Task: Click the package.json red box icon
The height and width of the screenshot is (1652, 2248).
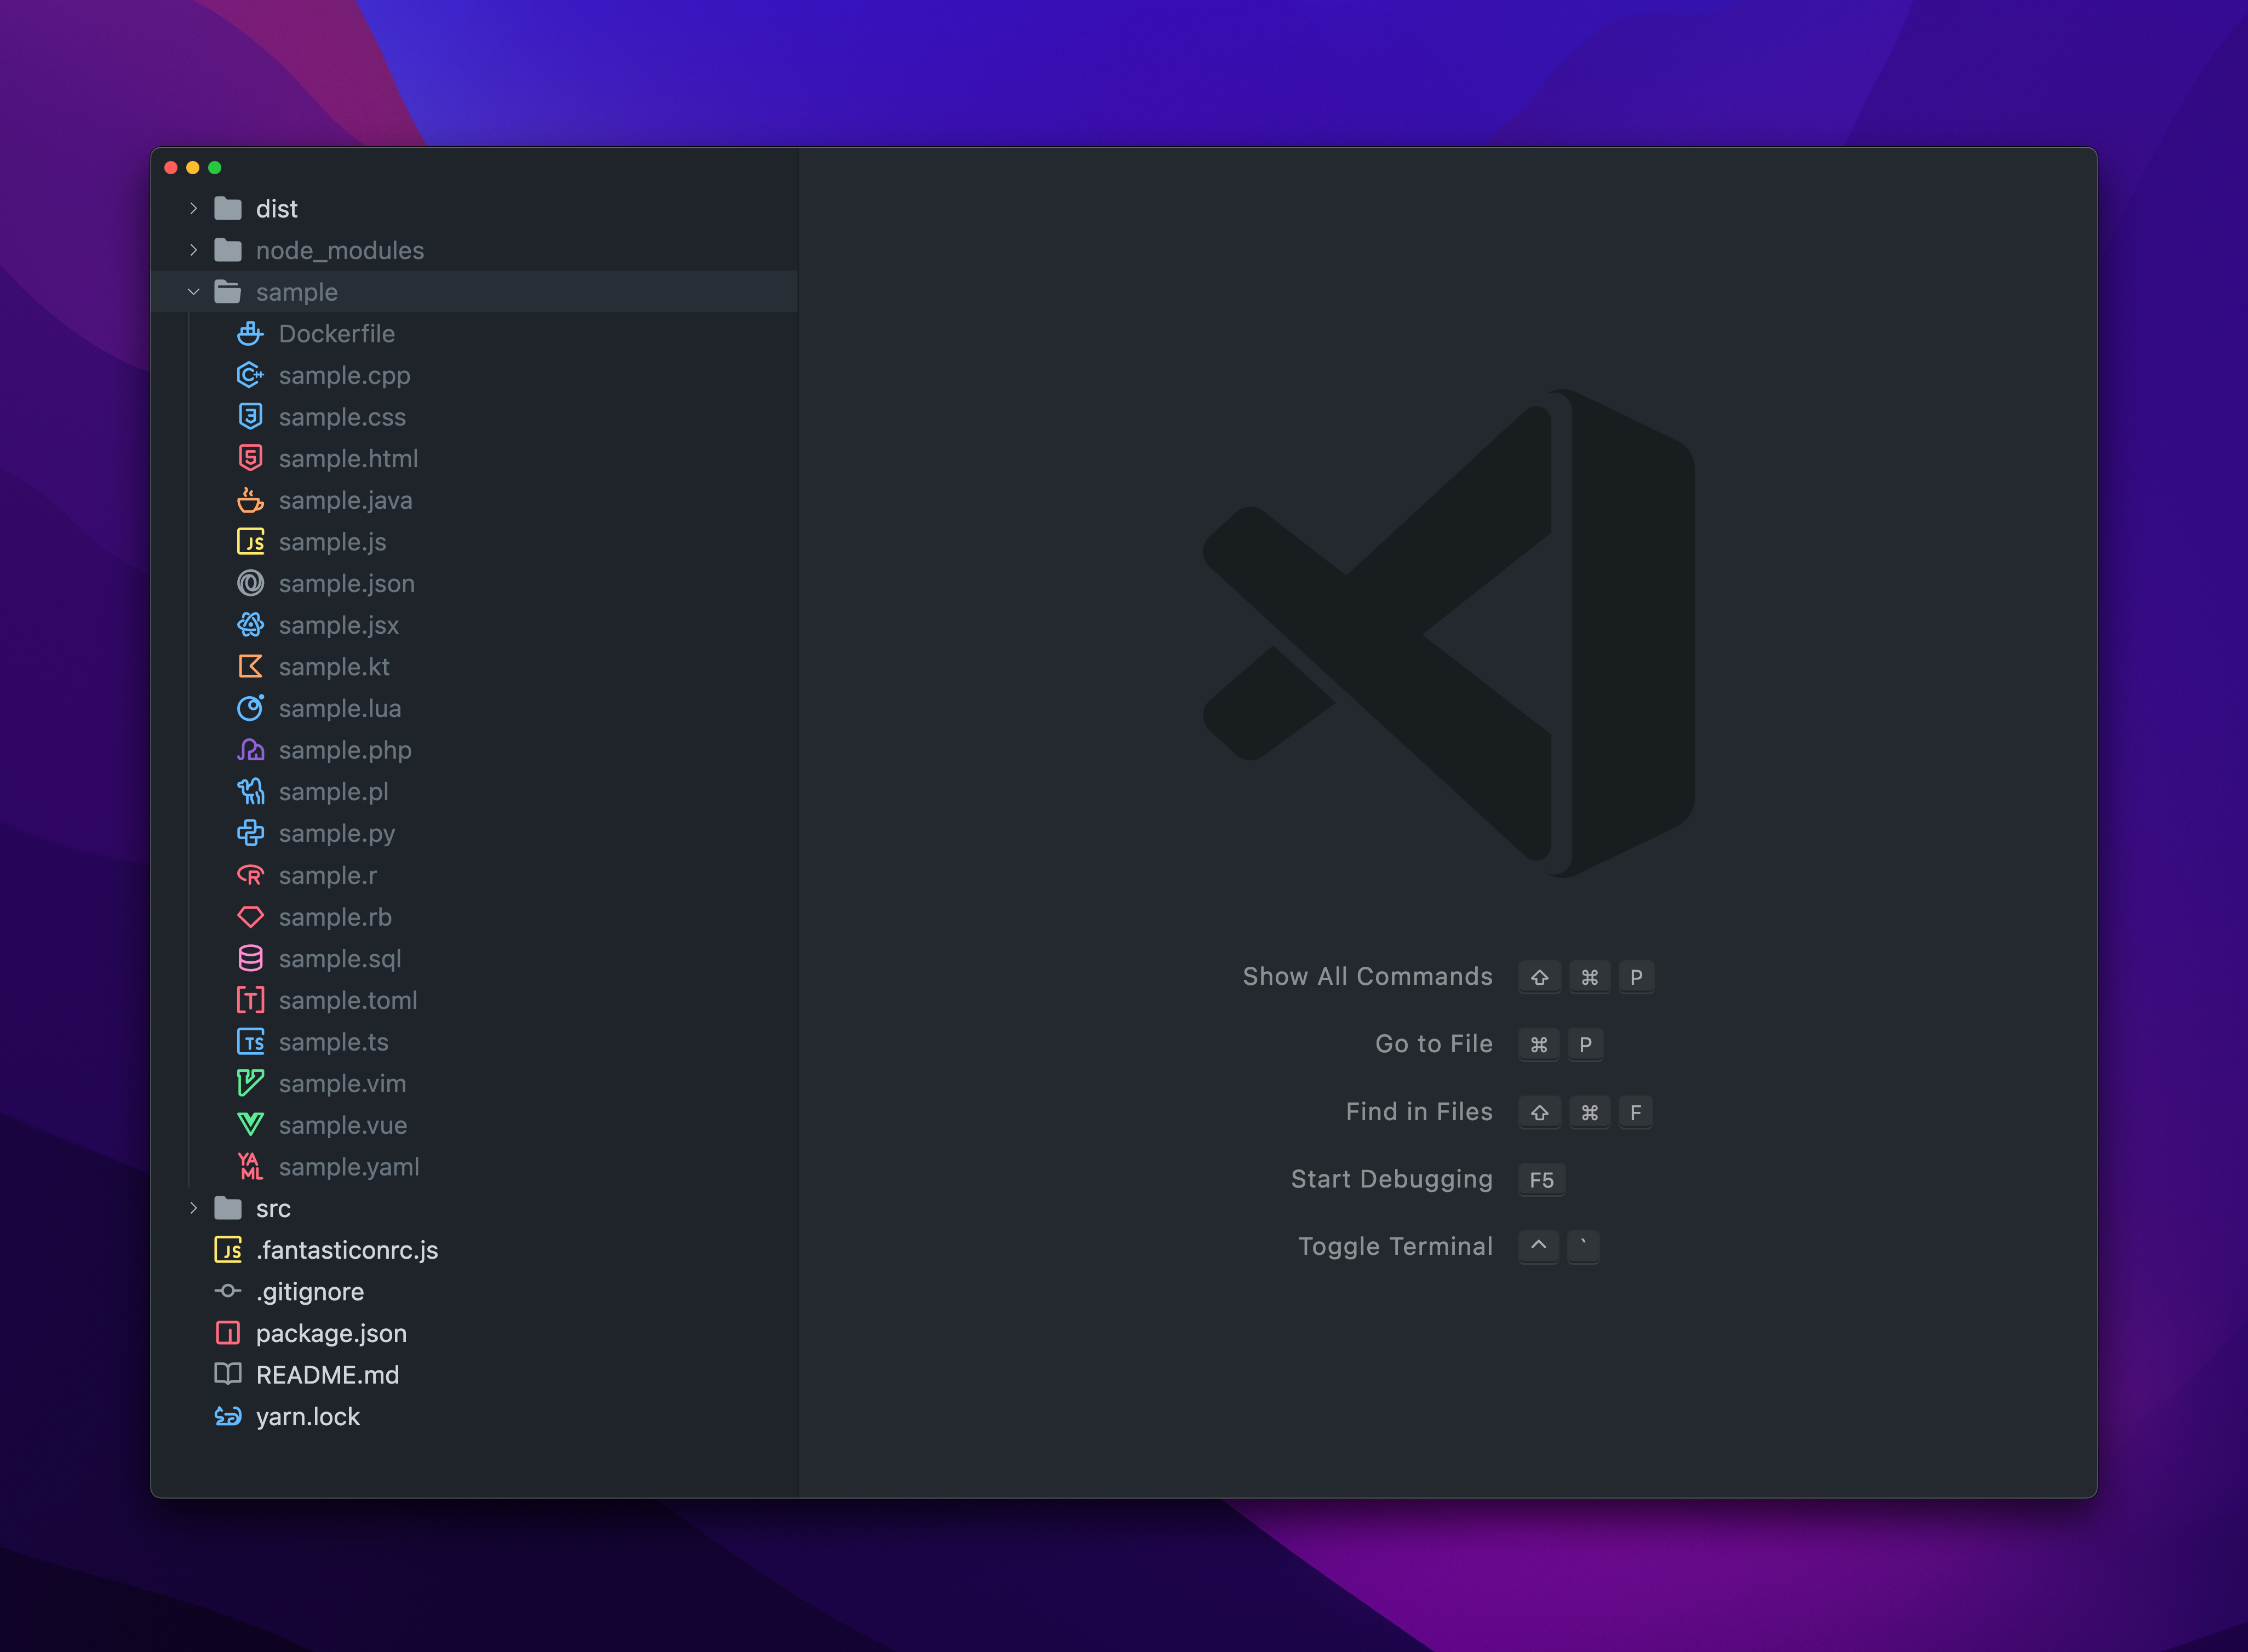Action: coord(228,1333)
